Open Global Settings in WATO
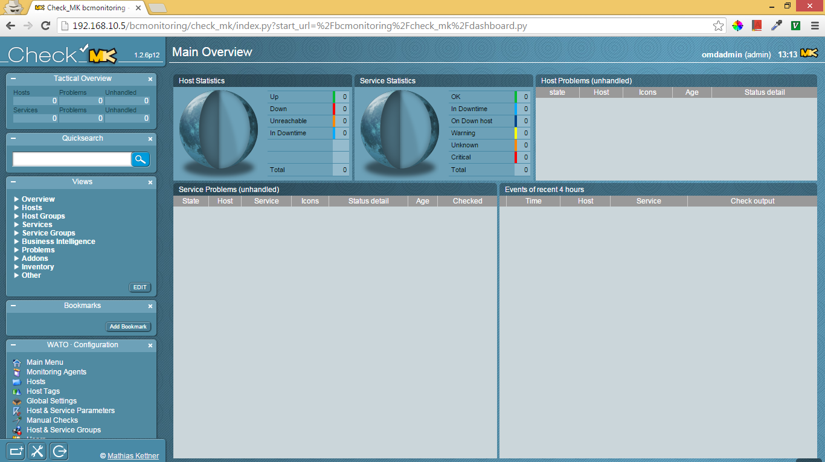This screenshot has height=462, width=825. pyautogui.click(x=51, y=401)
